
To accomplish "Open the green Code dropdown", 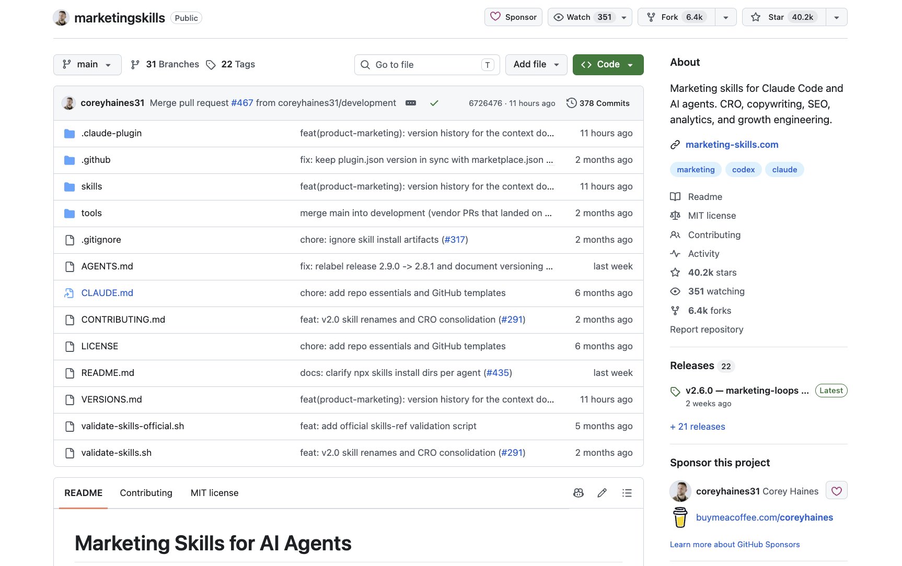I will pos(608,65).
